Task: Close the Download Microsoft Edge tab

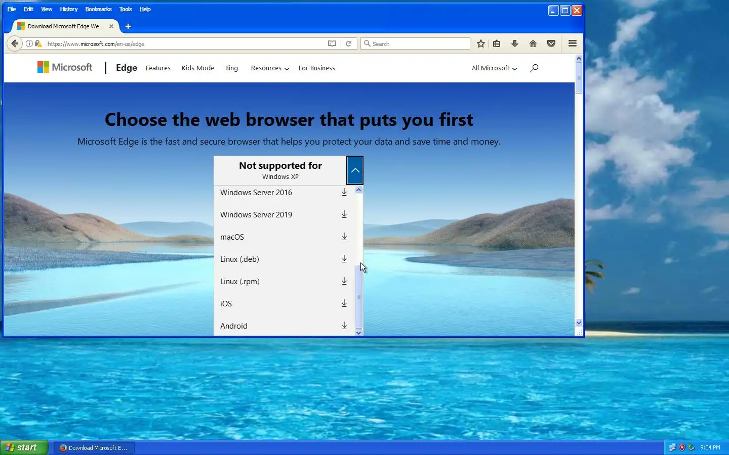Action: point(111,26)
